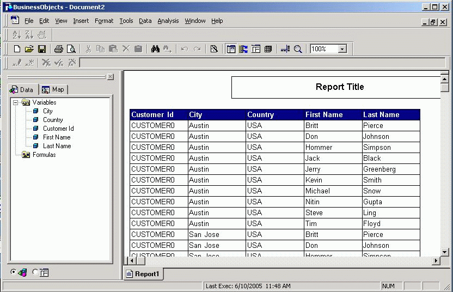Select the left radio button below the variables panel

[x=13, y=272]
